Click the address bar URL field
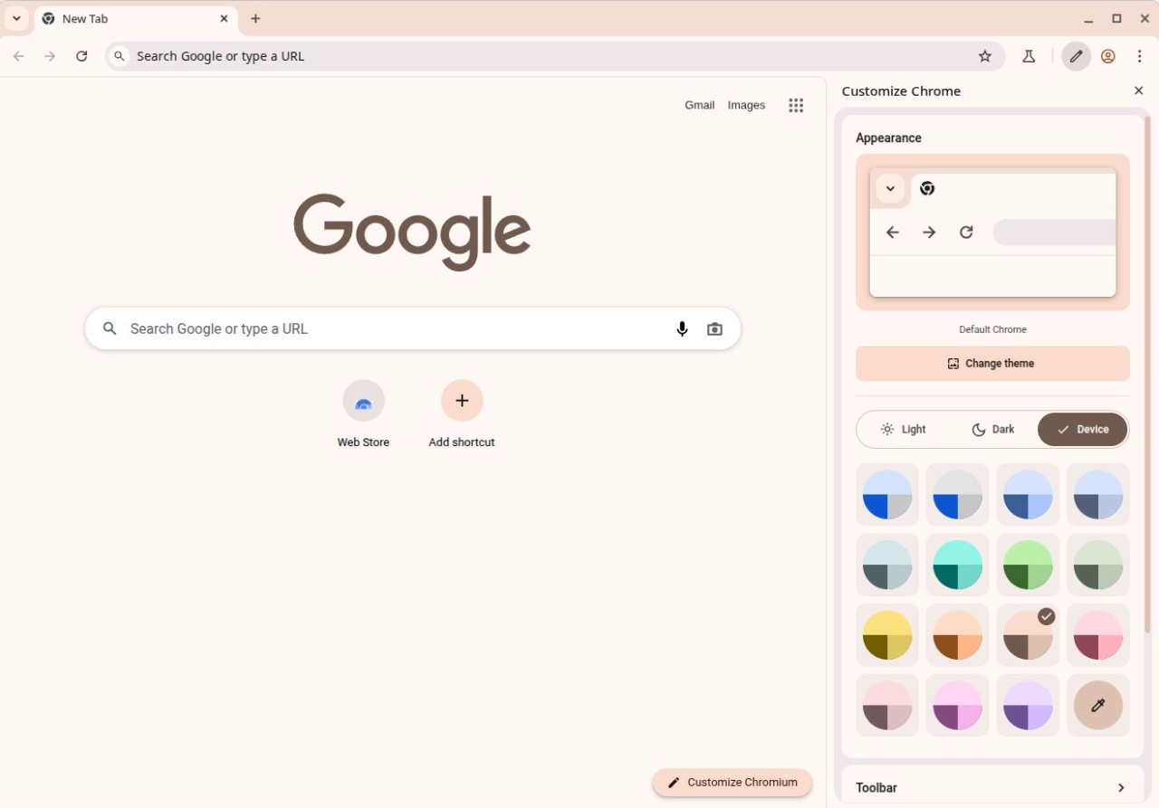The image size is (1159, 808). point(555,56)
